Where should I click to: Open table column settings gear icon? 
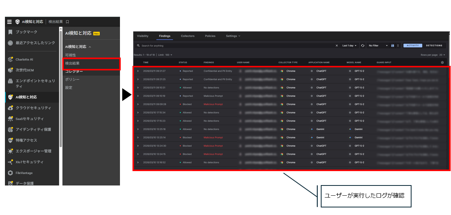442,62
